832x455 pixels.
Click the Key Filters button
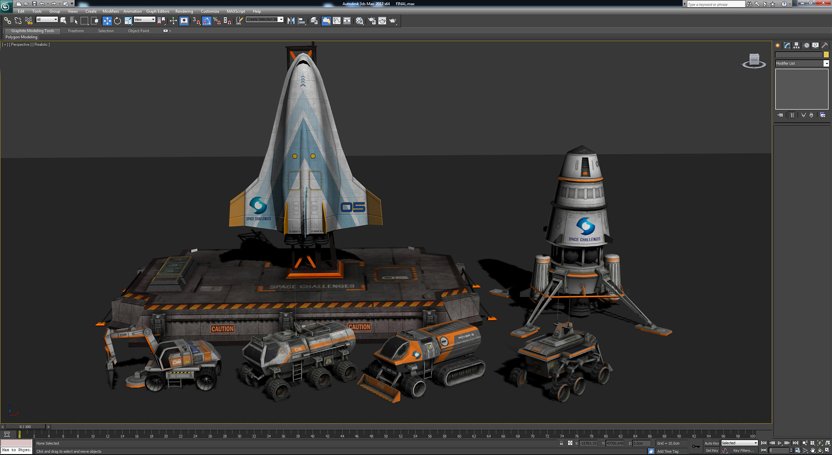pyautogui.click(x=744, y=450)
